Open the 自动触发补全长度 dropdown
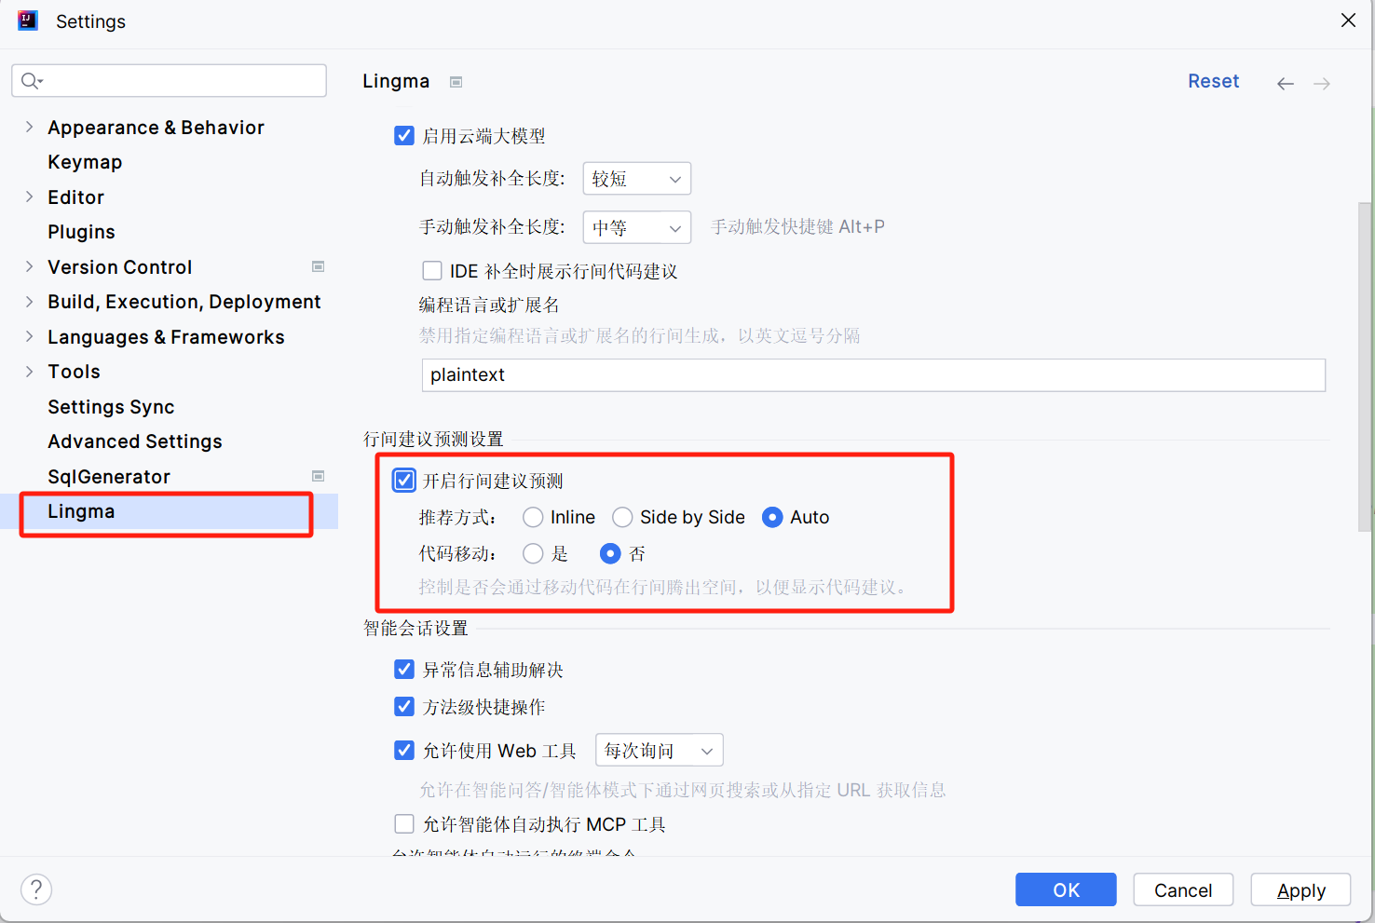Viewport: 1375px width, 923px height. point(636,178)
